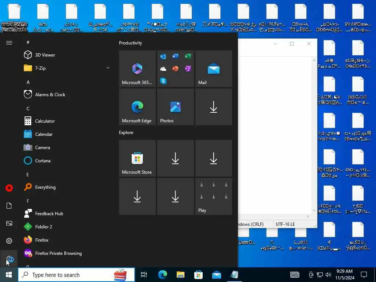Click the Skype icon in Office tile
376x282 pixels.
tap(163, 81)
